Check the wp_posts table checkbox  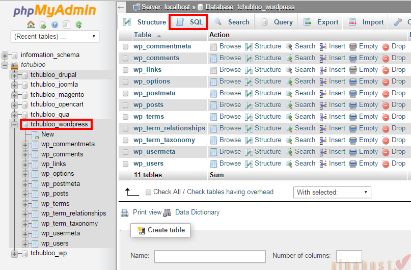click(126, 105)
